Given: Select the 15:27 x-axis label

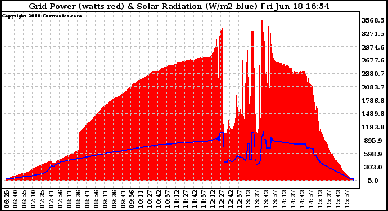Looking at the screenshot, I should click(x=330, y=199).
